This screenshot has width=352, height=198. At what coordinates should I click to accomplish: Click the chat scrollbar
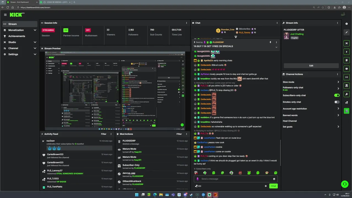coord(280,153)
